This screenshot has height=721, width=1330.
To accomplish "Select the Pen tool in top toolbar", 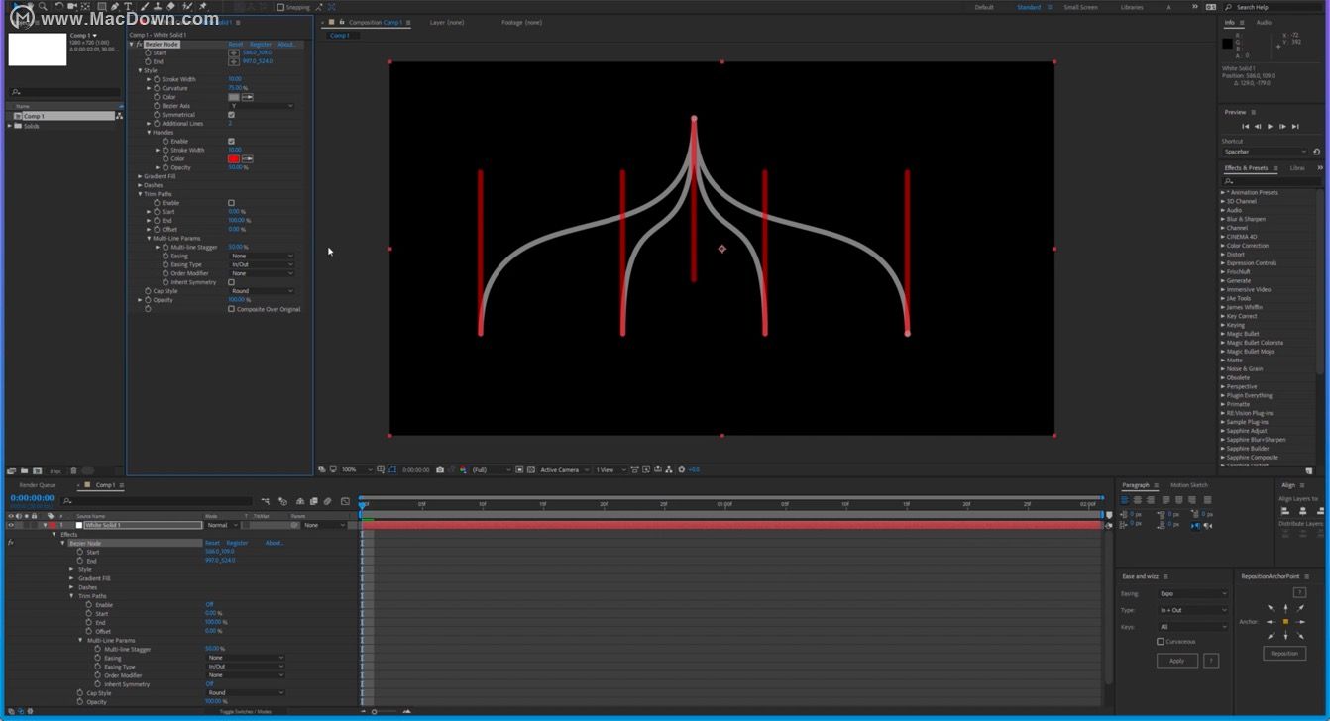I will (115, 6).
